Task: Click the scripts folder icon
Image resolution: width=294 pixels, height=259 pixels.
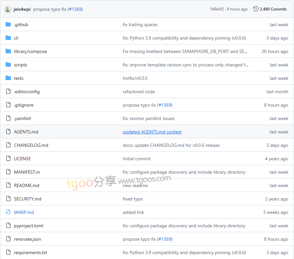Action: click(x=8, y=65)
